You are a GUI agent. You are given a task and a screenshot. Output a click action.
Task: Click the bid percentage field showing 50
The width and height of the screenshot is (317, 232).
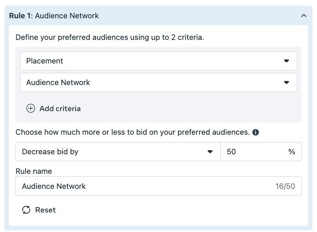point(261,152)
